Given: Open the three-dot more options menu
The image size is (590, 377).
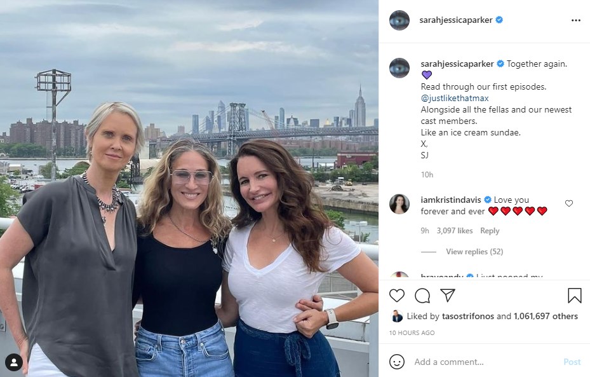Looking at the screenshot, I should [x=575, y=20].
